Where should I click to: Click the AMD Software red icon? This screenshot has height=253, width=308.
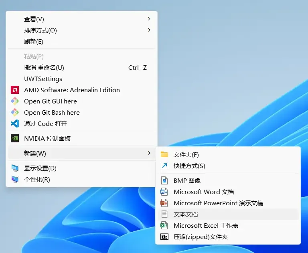point(15,90)
